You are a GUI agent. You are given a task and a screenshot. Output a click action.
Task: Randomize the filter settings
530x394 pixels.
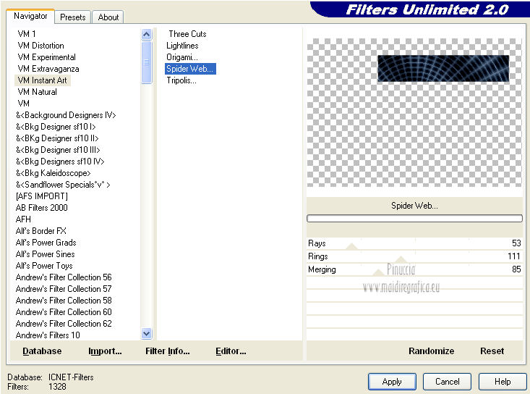pos(431,351)
